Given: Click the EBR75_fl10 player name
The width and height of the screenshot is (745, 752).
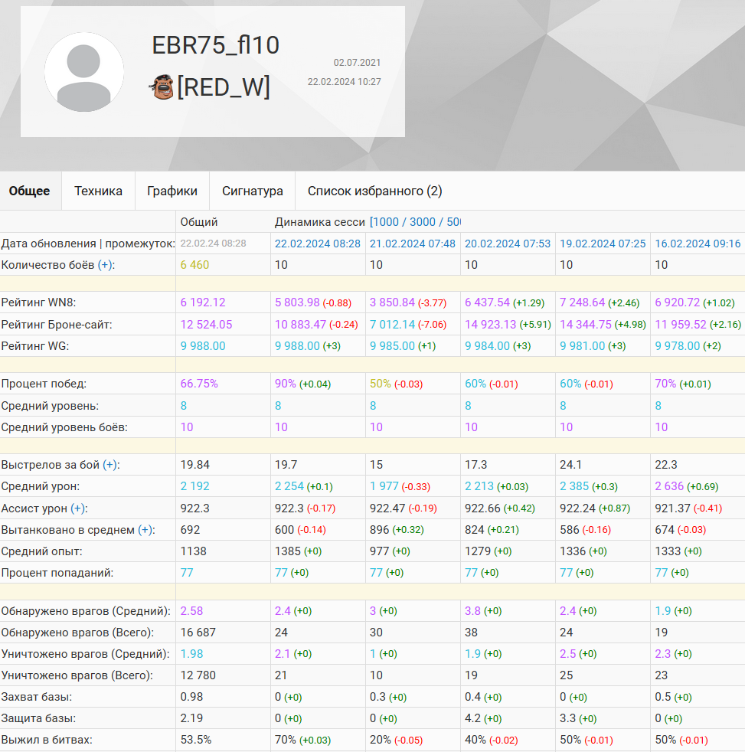Looking at the screenshot, I should [x=216, y=46].
